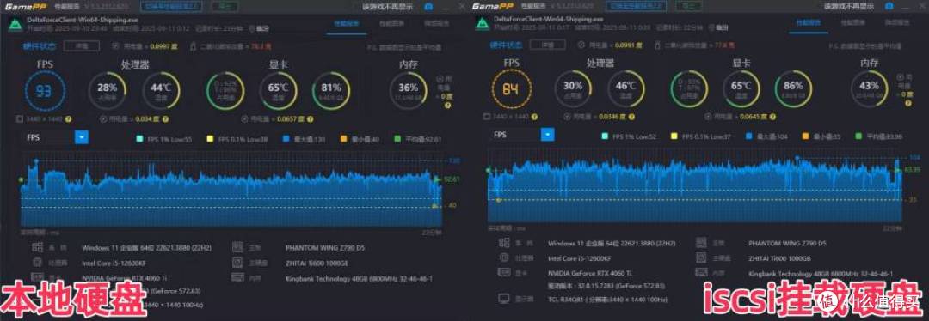
Task: Click the processor chip icon in left window hardware list
Action: 37,263
